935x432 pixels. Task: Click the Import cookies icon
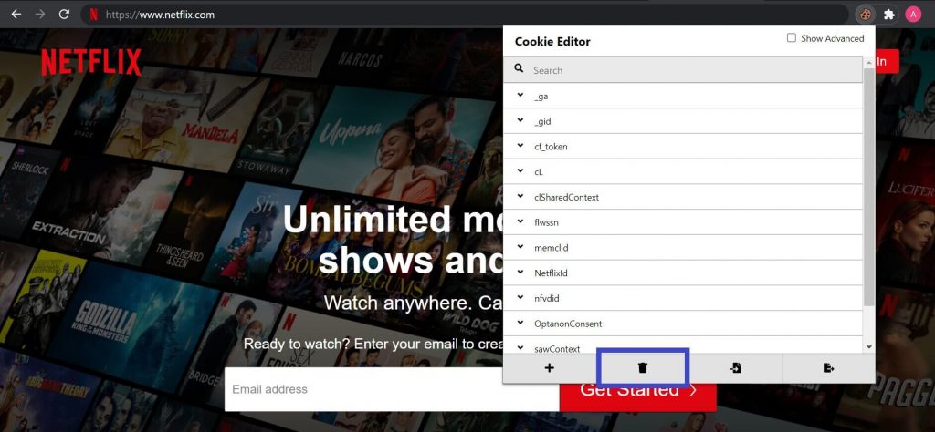(x=735, y=367)
